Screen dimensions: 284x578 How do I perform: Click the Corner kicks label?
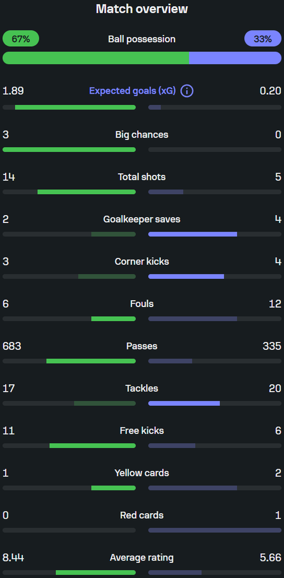point(142,261)
